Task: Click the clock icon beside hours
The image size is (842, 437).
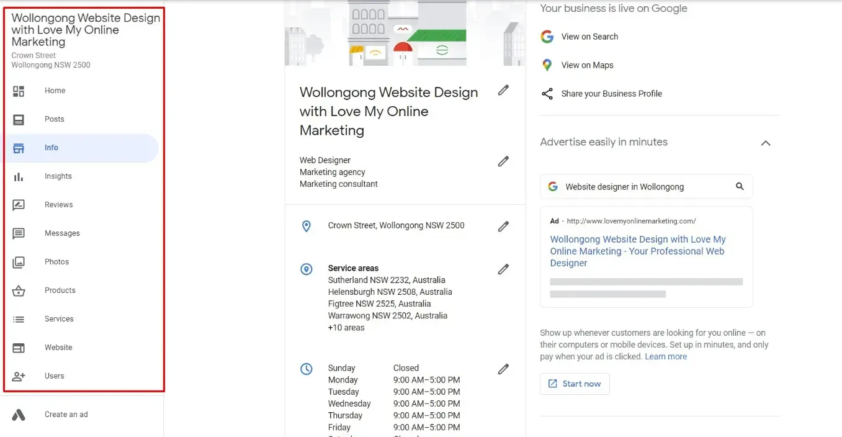Action: coord(306,369)
